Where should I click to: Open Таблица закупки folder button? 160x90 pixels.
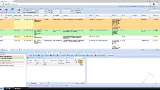pyautogui.click(x=43, y=55)
